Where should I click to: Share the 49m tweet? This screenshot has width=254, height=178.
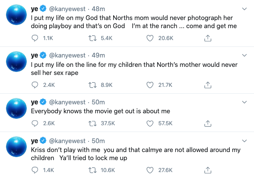(208, 85)
